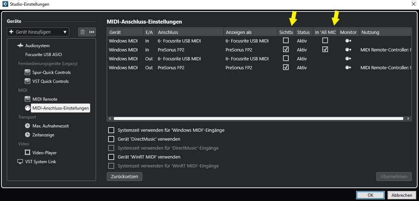Screen dimensions: 419x201
Task: Click the Audiosystem waveform icon
Action: 20,46
